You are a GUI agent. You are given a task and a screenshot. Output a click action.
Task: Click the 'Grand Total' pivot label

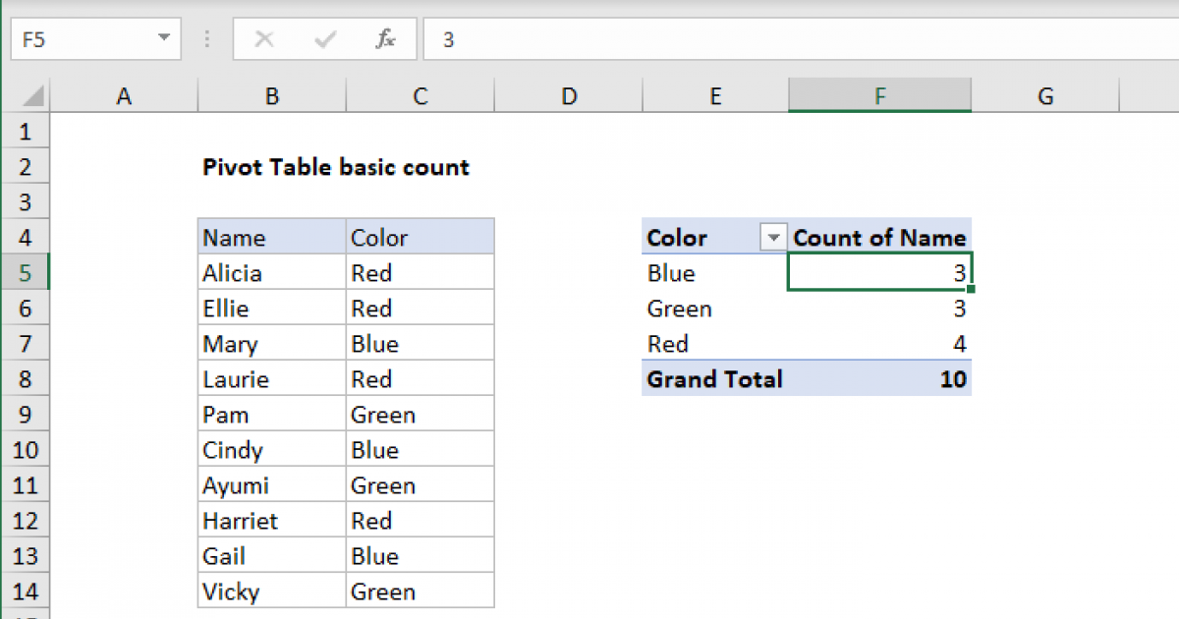(715, 379)
